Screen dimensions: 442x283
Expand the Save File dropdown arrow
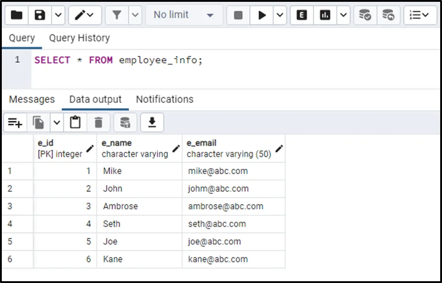point(58,15)
